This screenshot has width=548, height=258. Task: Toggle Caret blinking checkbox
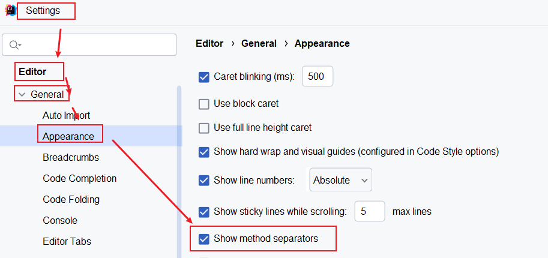tap(203, 77)
